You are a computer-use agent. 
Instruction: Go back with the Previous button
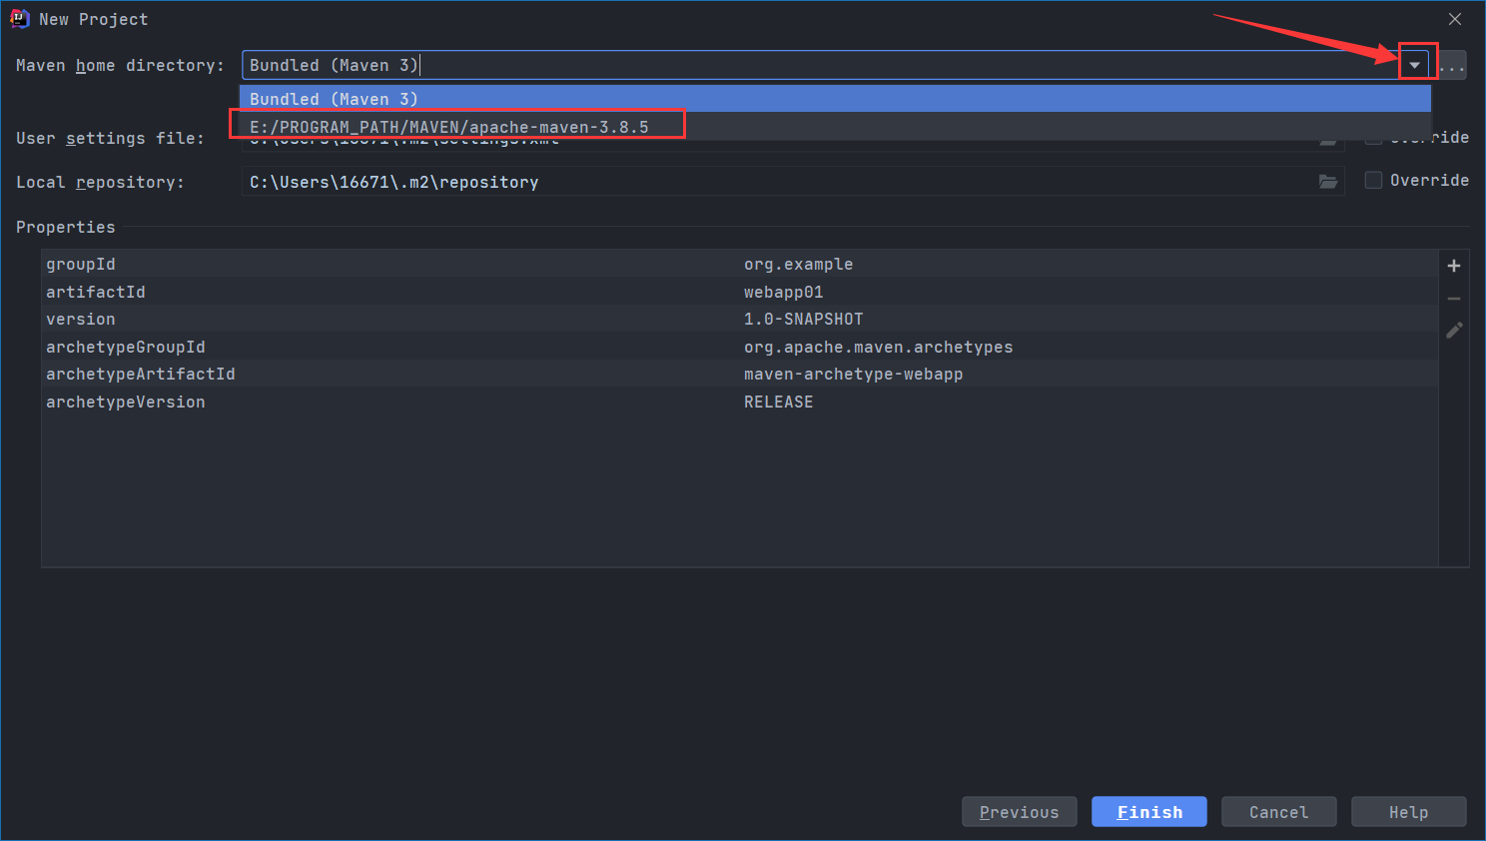point(1019,812)
